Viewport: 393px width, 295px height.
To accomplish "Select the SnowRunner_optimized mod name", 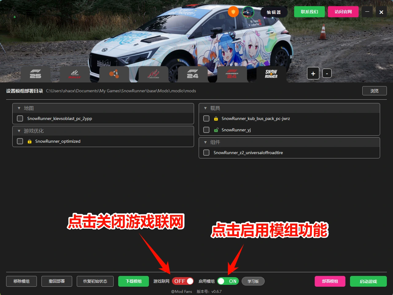I will point(58,141).
